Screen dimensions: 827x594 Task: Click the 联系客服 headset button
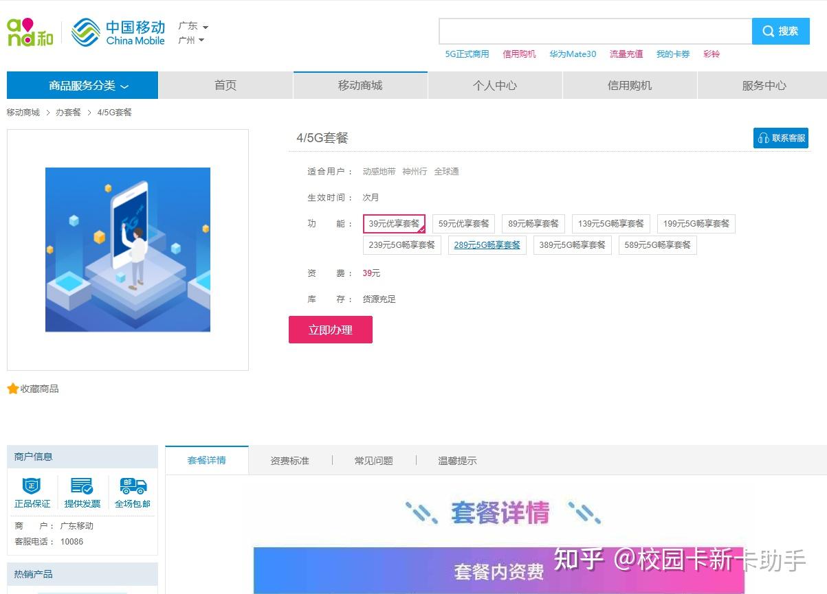tap(780, 138)
